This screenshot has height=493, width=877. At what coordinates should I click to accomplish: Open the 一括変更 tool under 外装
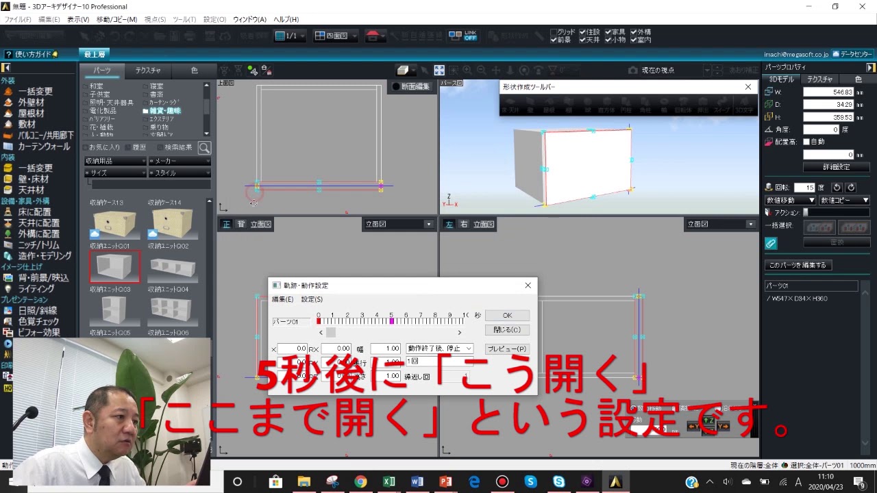(34, 91)
